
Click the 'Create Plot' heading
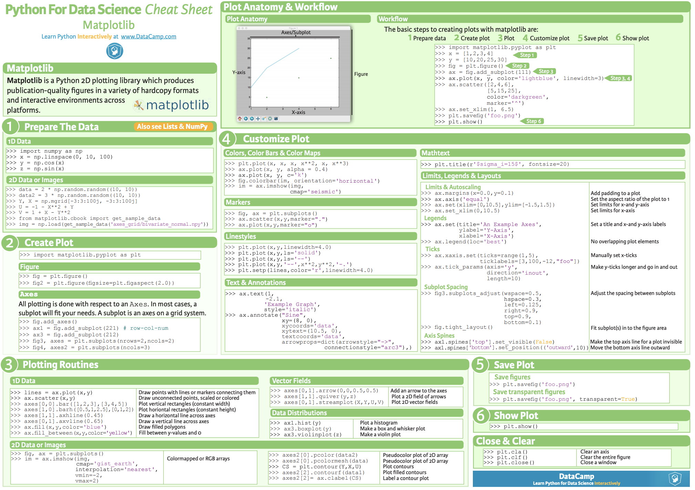click(x=49, y=243)
